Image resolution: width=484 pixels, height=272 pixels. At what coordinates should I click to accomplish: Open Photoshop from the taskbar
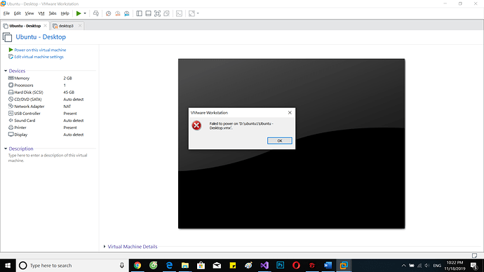click(281, 265)
